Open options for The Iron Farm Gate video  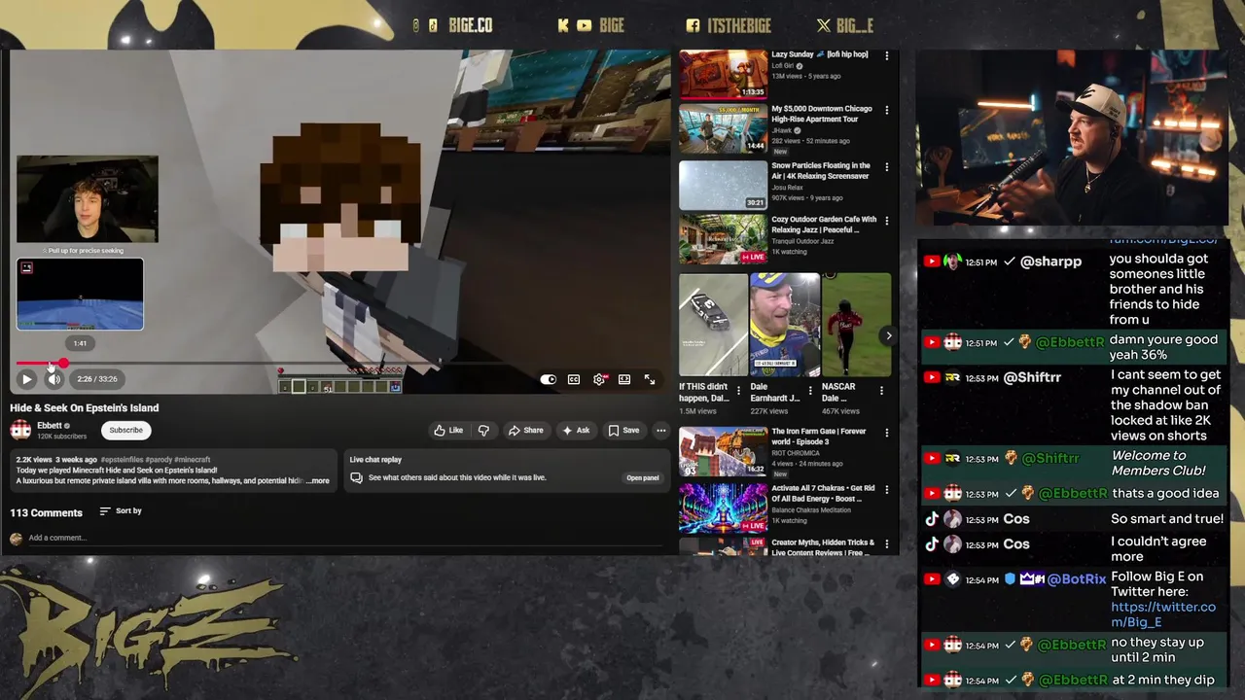tap(886, 434)
